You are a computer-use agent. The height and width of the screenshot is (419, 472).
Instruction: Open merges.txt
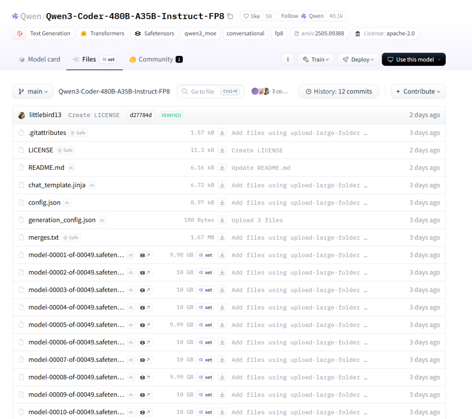pyautogui.click(x=43, y=237)
